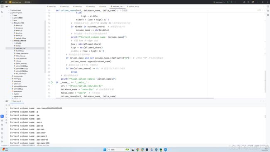Image resolution: width=270 pixels, height=152 pixels.
Task: Switch to the demo4.py editor tab
Action: point(91,6)
